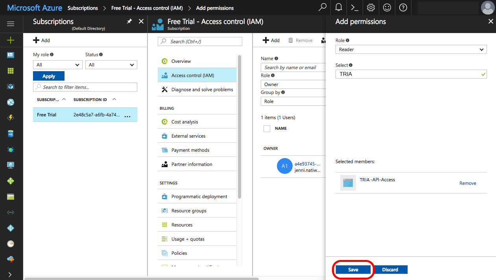496x280 pixels.
Task: Open ellipsis menu for Free Trial subscription
Action: click(x=127, y=116)
